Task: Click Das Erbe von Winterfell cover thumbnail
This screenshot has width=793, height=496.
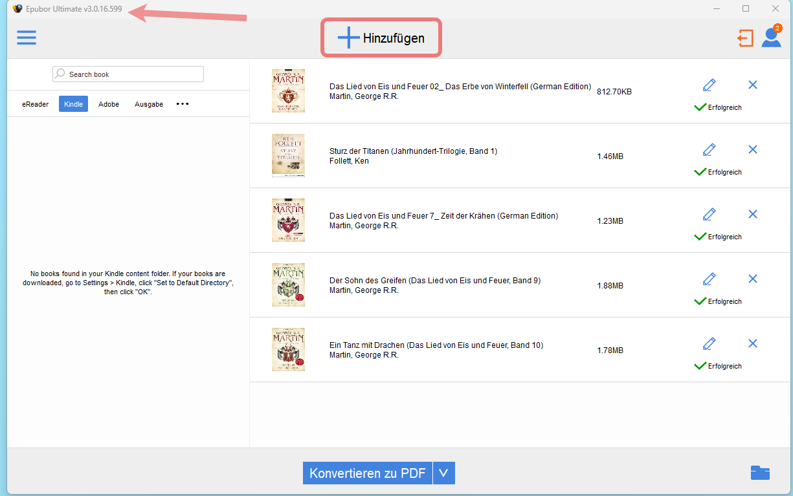Action: point(288,91)
